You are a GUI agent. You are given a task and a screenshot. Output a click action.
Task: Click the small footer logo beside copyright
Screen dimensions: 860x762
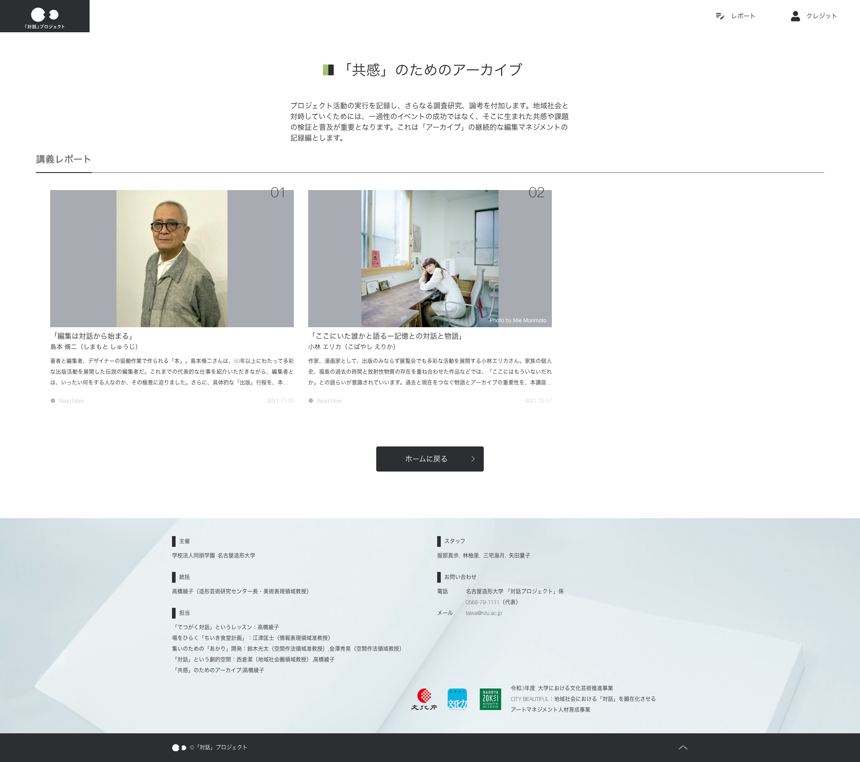click(179, 748)
